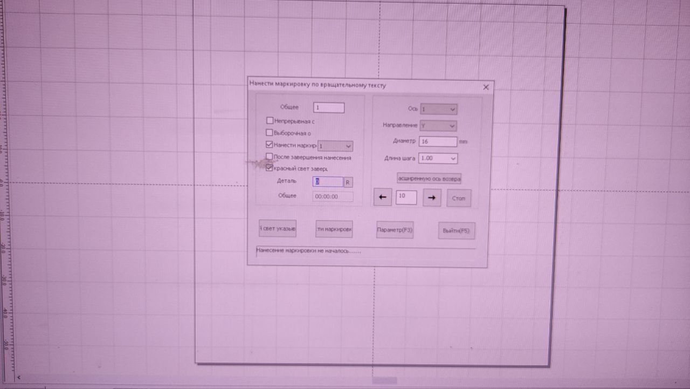
Task: Open dropdown next to Нанести маркир
Action: click(335, 146)
